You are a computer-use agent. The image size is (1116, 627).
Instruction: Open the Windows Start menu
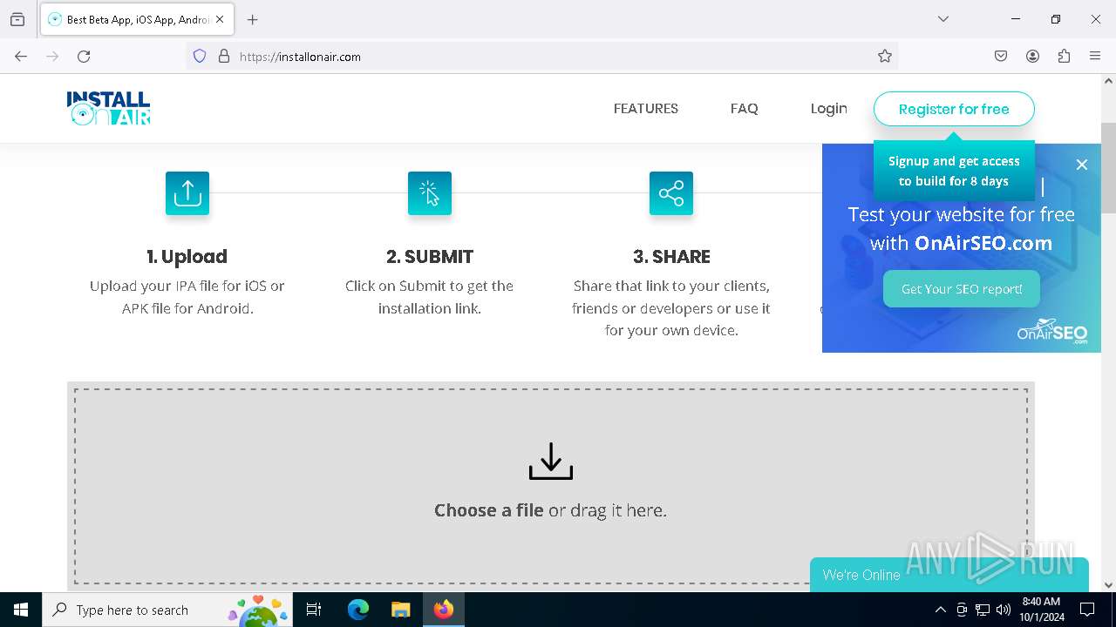point(21,610)
